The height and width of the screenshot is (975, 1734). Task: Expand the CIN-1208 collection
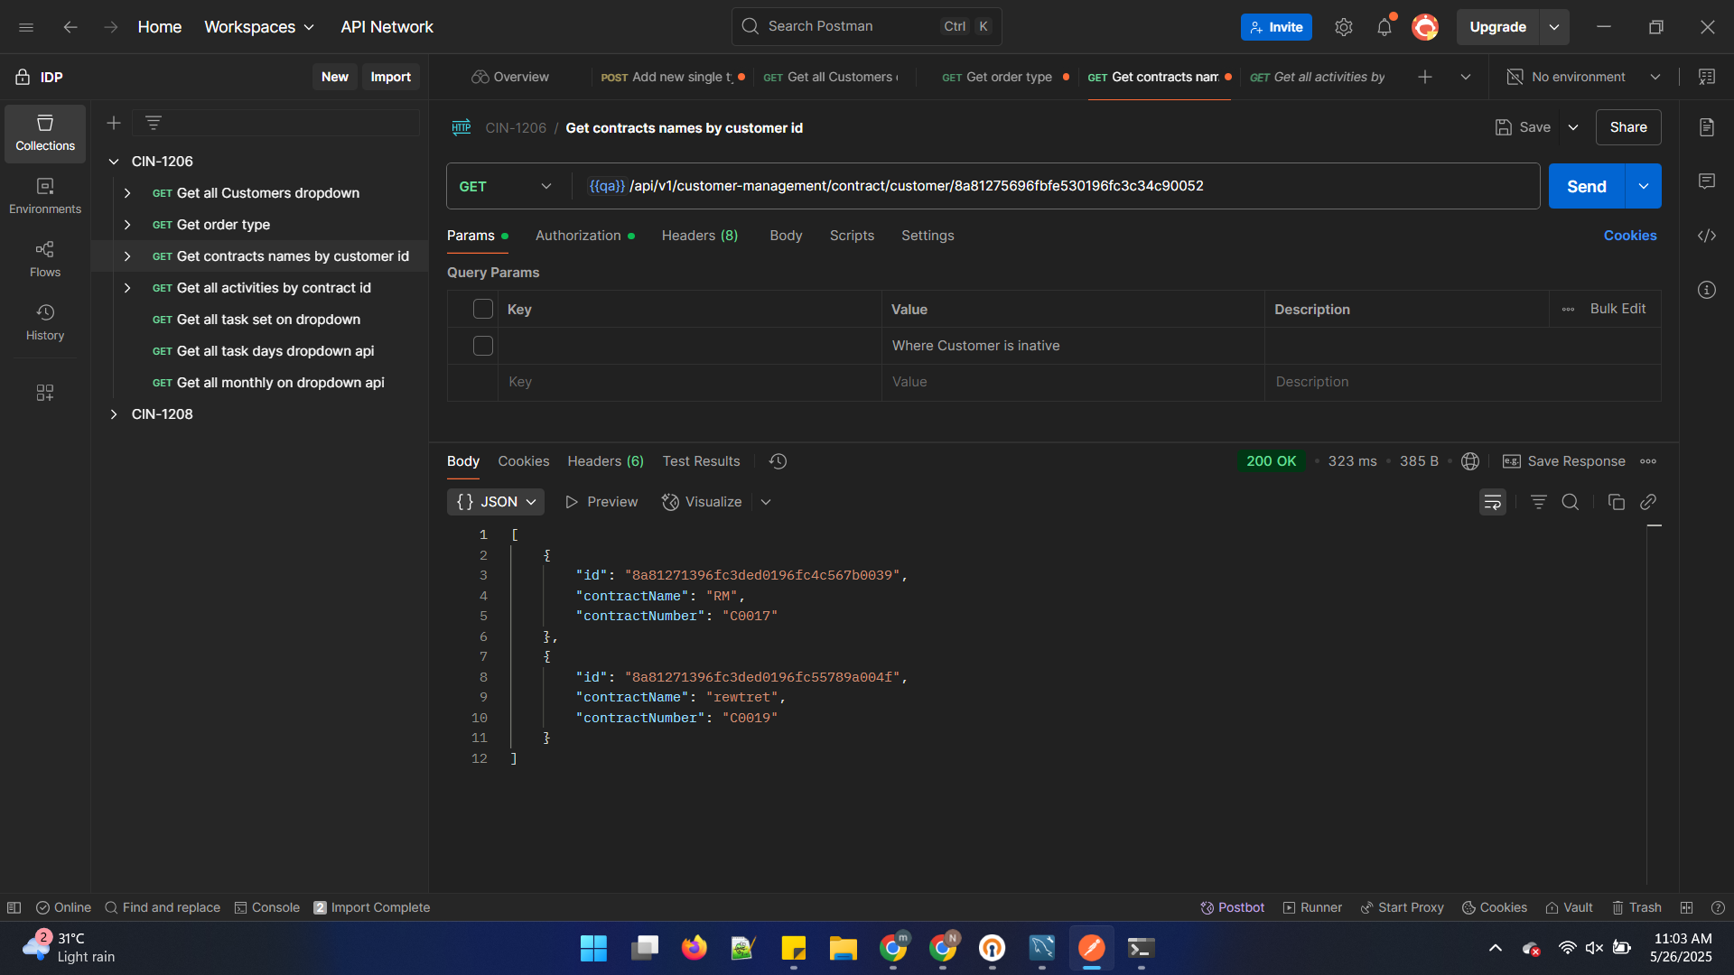click(114, 414)
